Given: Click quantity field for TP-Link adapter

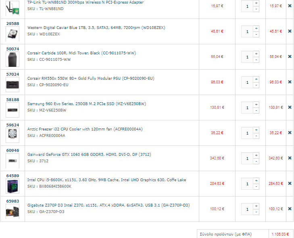Looking at the screenshot, I should [x=247, y=6].
